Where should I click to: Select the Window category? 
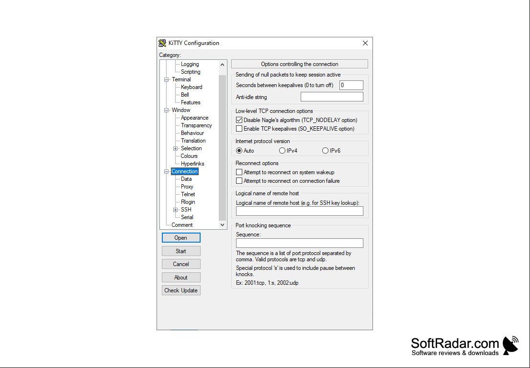click(181, 110)
